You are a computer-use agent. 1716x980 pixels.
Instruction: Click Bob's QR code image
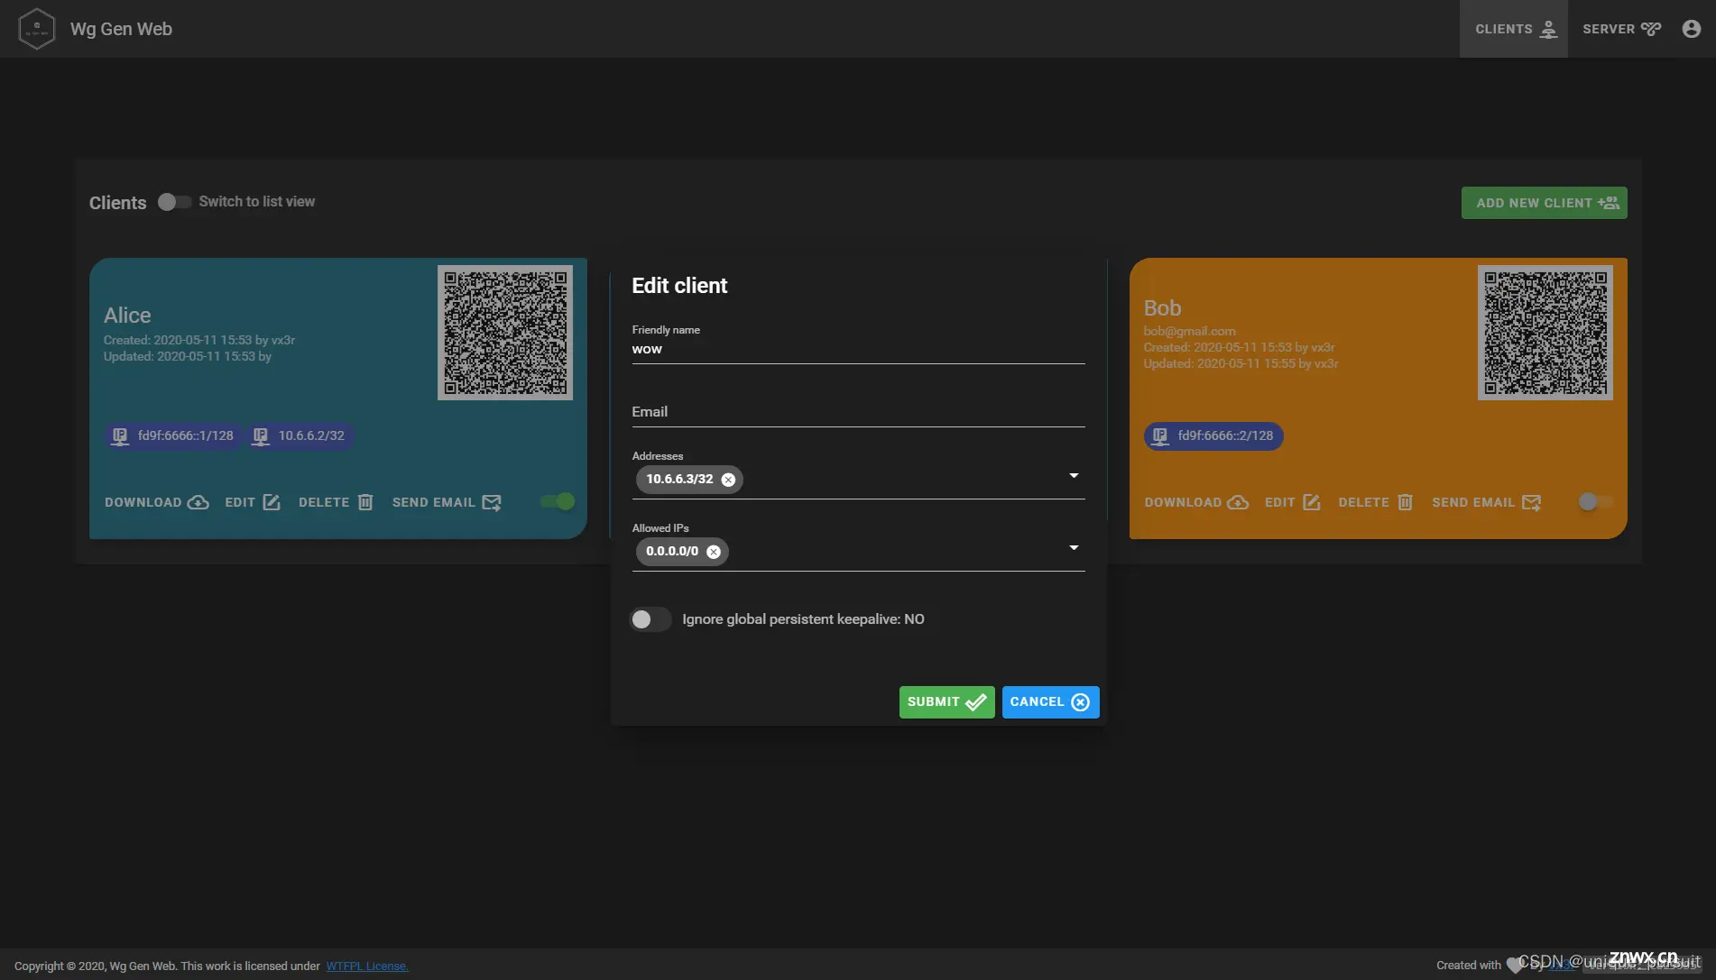(x=1545, y=333)
